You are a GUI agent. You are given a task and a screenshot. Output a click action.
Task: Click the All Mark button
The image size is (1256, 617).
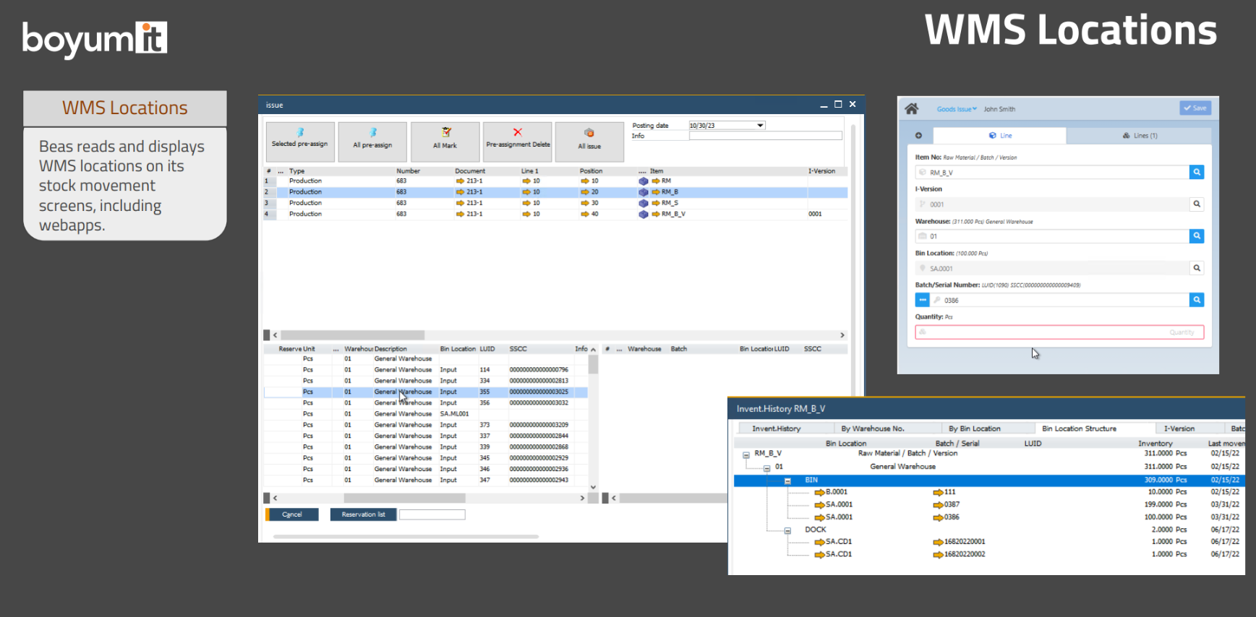pos(445,142)
